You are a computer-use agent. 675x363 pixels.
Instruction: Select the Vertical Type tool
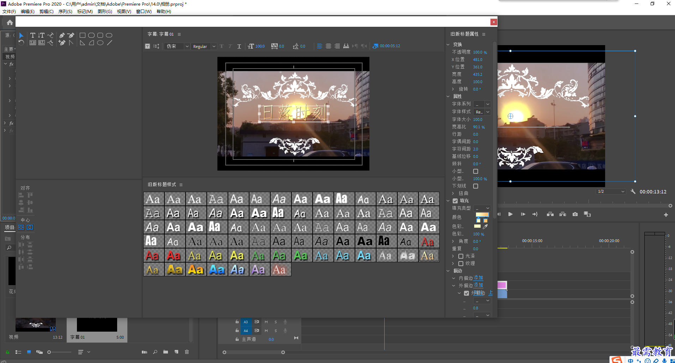click(x=41, y=35)
